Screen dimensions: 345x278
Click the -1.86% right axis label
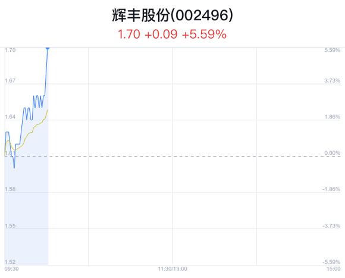(331, 189)
